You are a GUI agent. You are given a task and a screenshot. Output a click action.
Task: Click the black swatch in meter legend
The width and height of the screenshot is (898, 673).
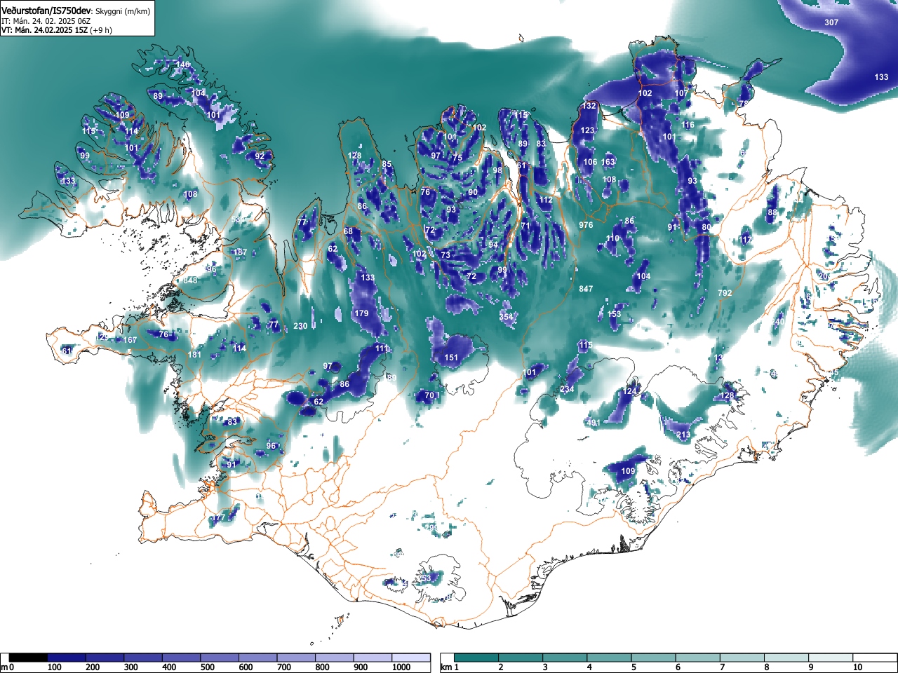click(28, 658)
